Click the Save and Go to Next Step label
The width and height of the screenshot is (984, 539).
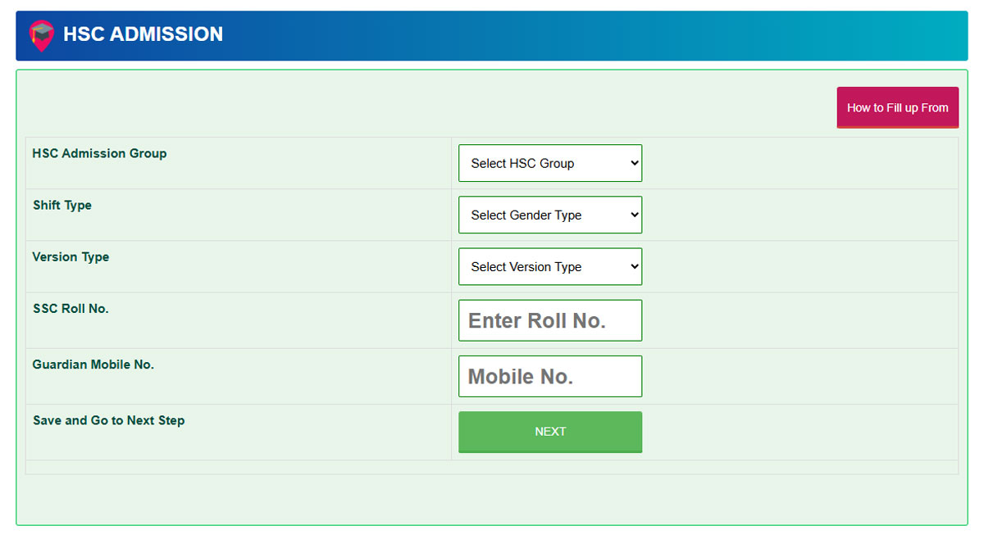coord(109,420)
